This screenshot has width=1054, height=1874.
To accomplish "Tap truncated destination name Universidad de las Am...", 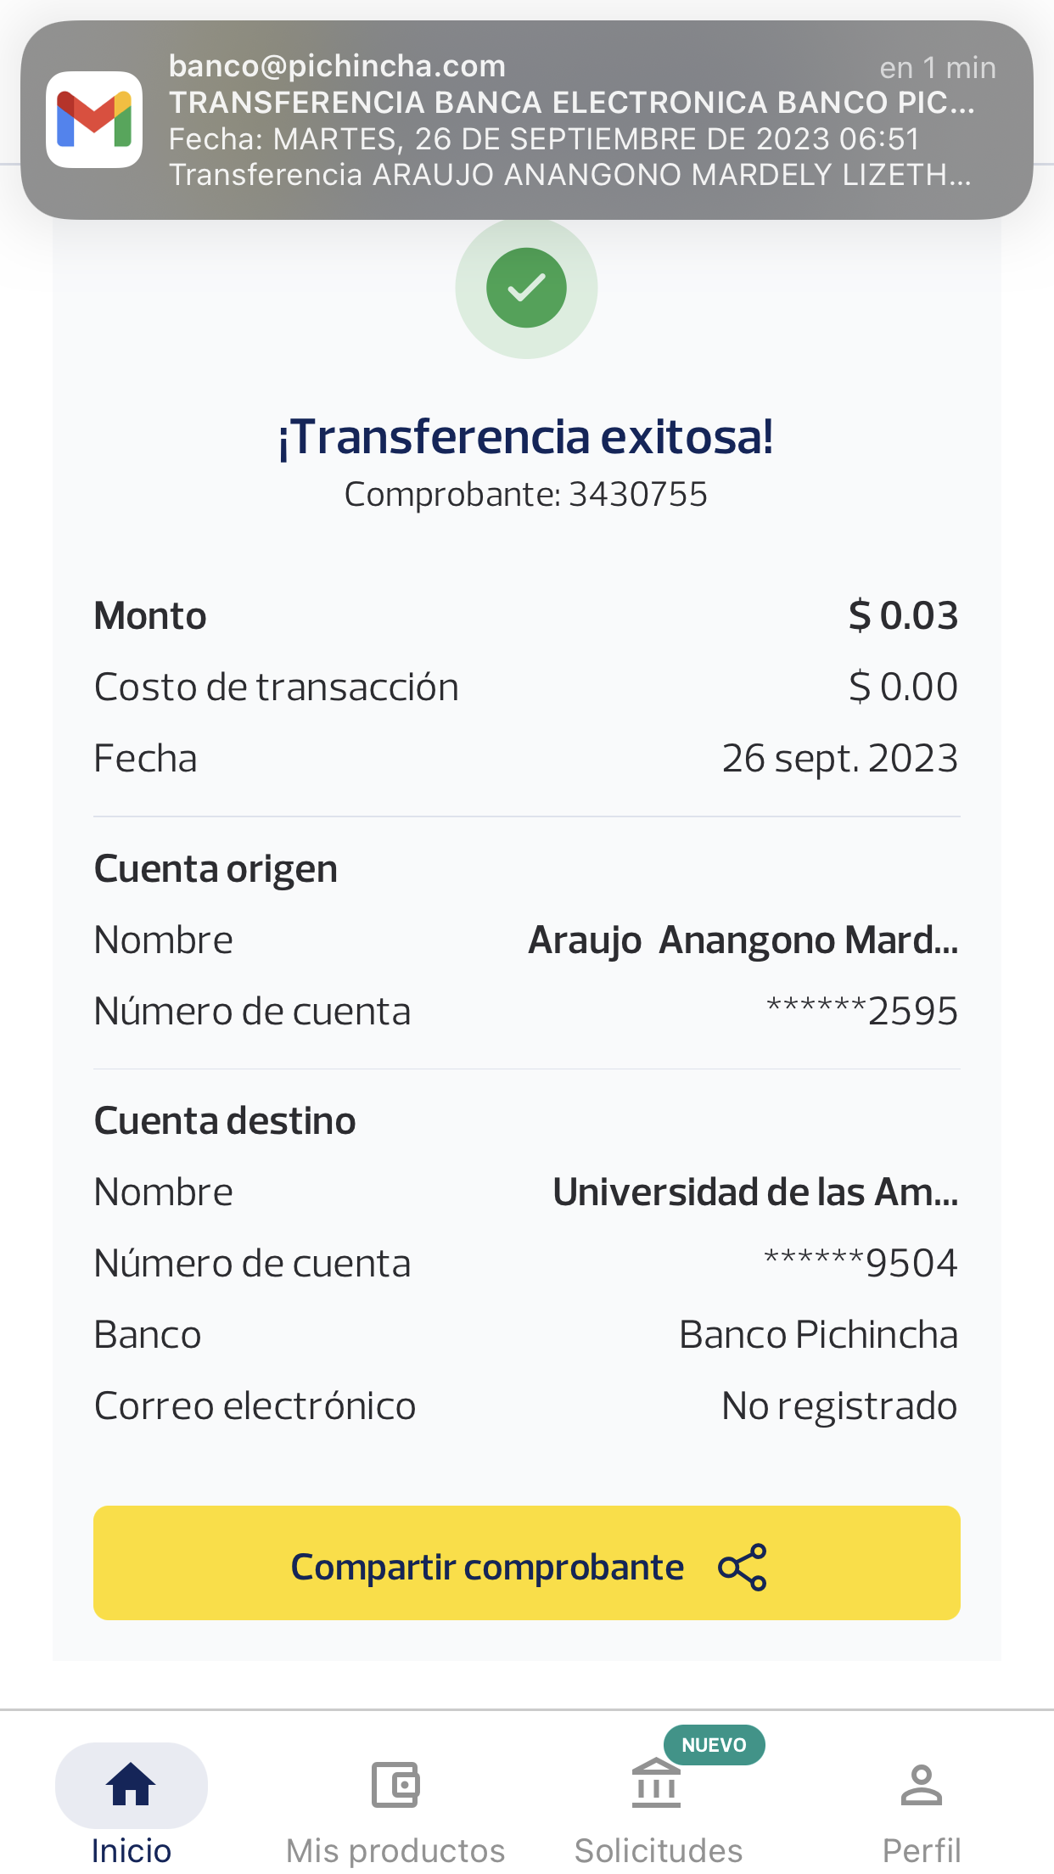I will tap(755, 1192).
